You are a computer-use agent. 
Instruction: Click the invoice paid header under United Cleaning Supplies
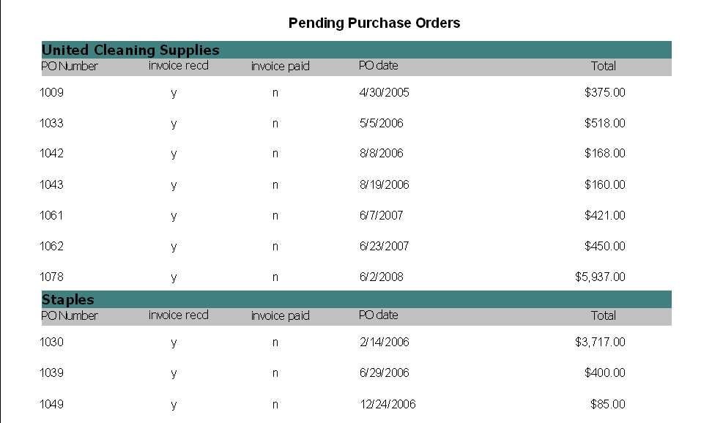(x=280, y=67)
